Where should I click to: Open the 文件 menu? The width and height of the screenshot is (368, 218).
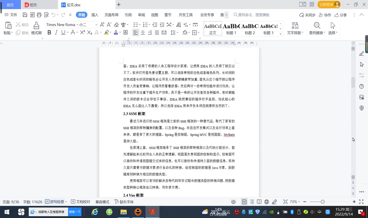[11, 15]
